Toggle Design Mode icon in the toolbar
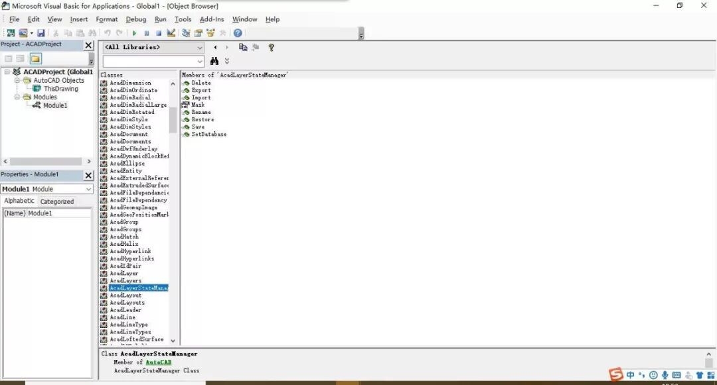Screen dimensions: 717x385 pyautogui.click(x=171, y=33)
